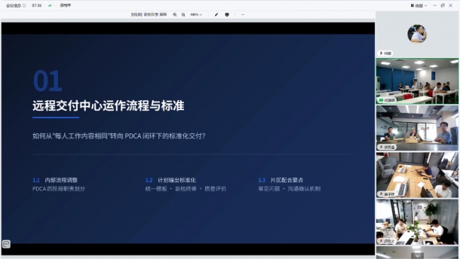Minimize the meeting window
This screenshot has height=259, width=460.
tap(435, 6)
